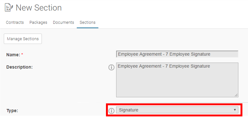The width and height of the screenshot is (248, 118).
Task: Select the Sections tab
Action: (88, 23)
